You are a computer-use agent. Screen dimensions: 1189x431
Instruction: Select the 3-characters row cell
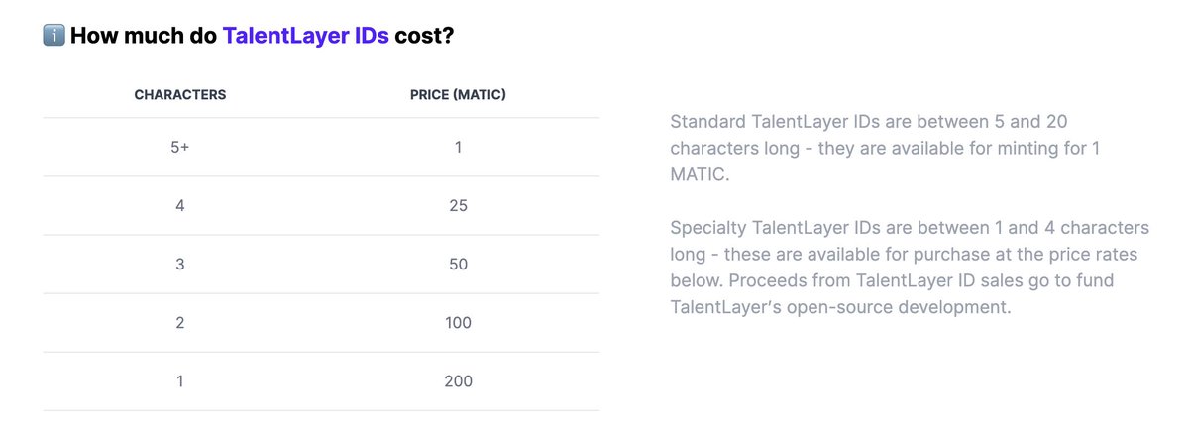[180, 265]
